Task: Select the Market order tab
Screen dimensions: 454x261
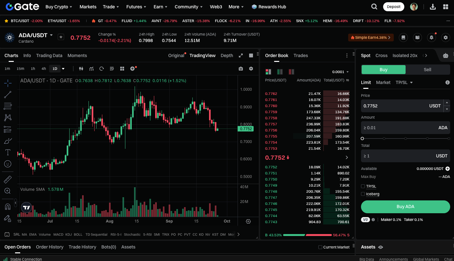Action: [383, 82]
